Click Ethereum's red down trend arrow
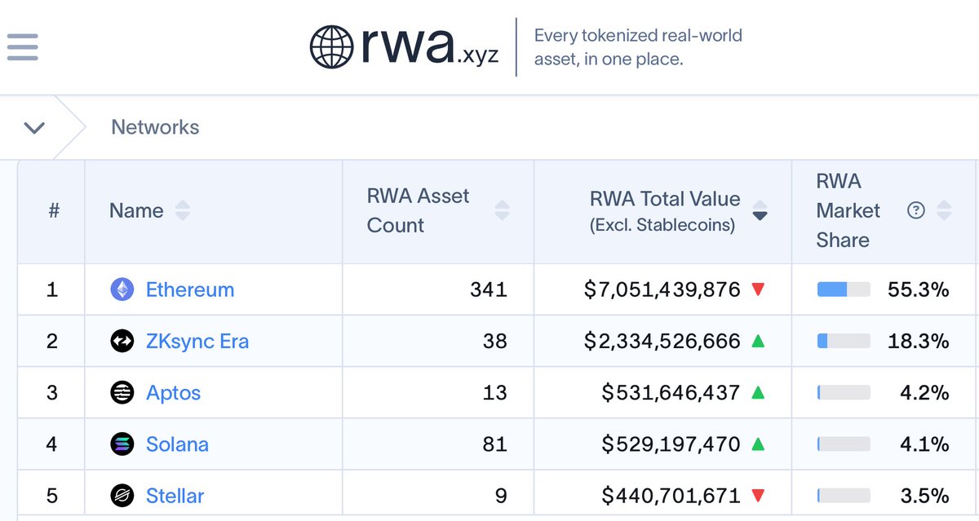The height and width of the screenshot is (521, 979). 758,289
